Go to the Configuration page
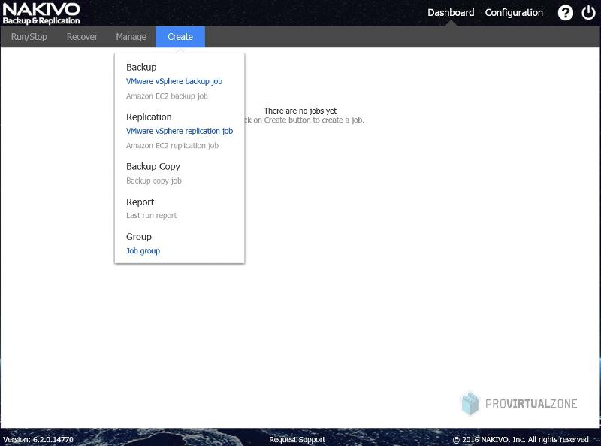The image size is (601, 446). (514, 13)
